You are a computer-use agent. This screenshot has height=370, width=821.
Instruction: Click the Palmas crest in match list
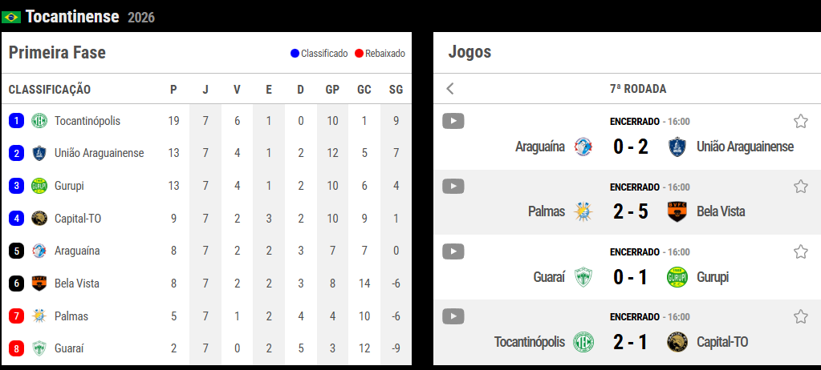pyautogui.click(x=583, y=211)
